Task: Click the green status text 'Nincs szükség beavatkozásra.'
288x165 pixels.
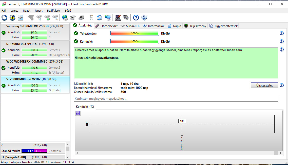Action: pos(97,58)
